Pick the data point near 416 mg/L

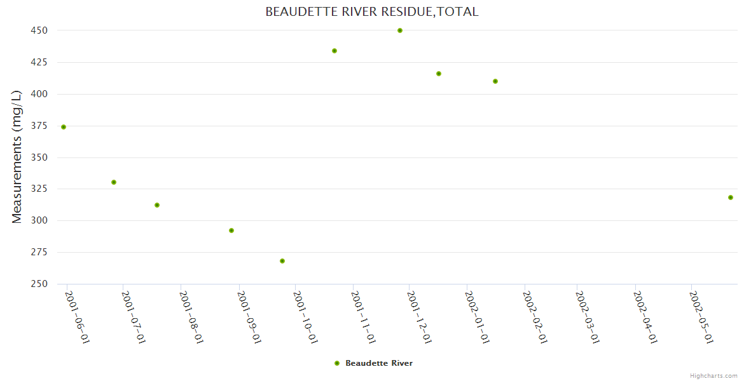(x=439, y=74)
